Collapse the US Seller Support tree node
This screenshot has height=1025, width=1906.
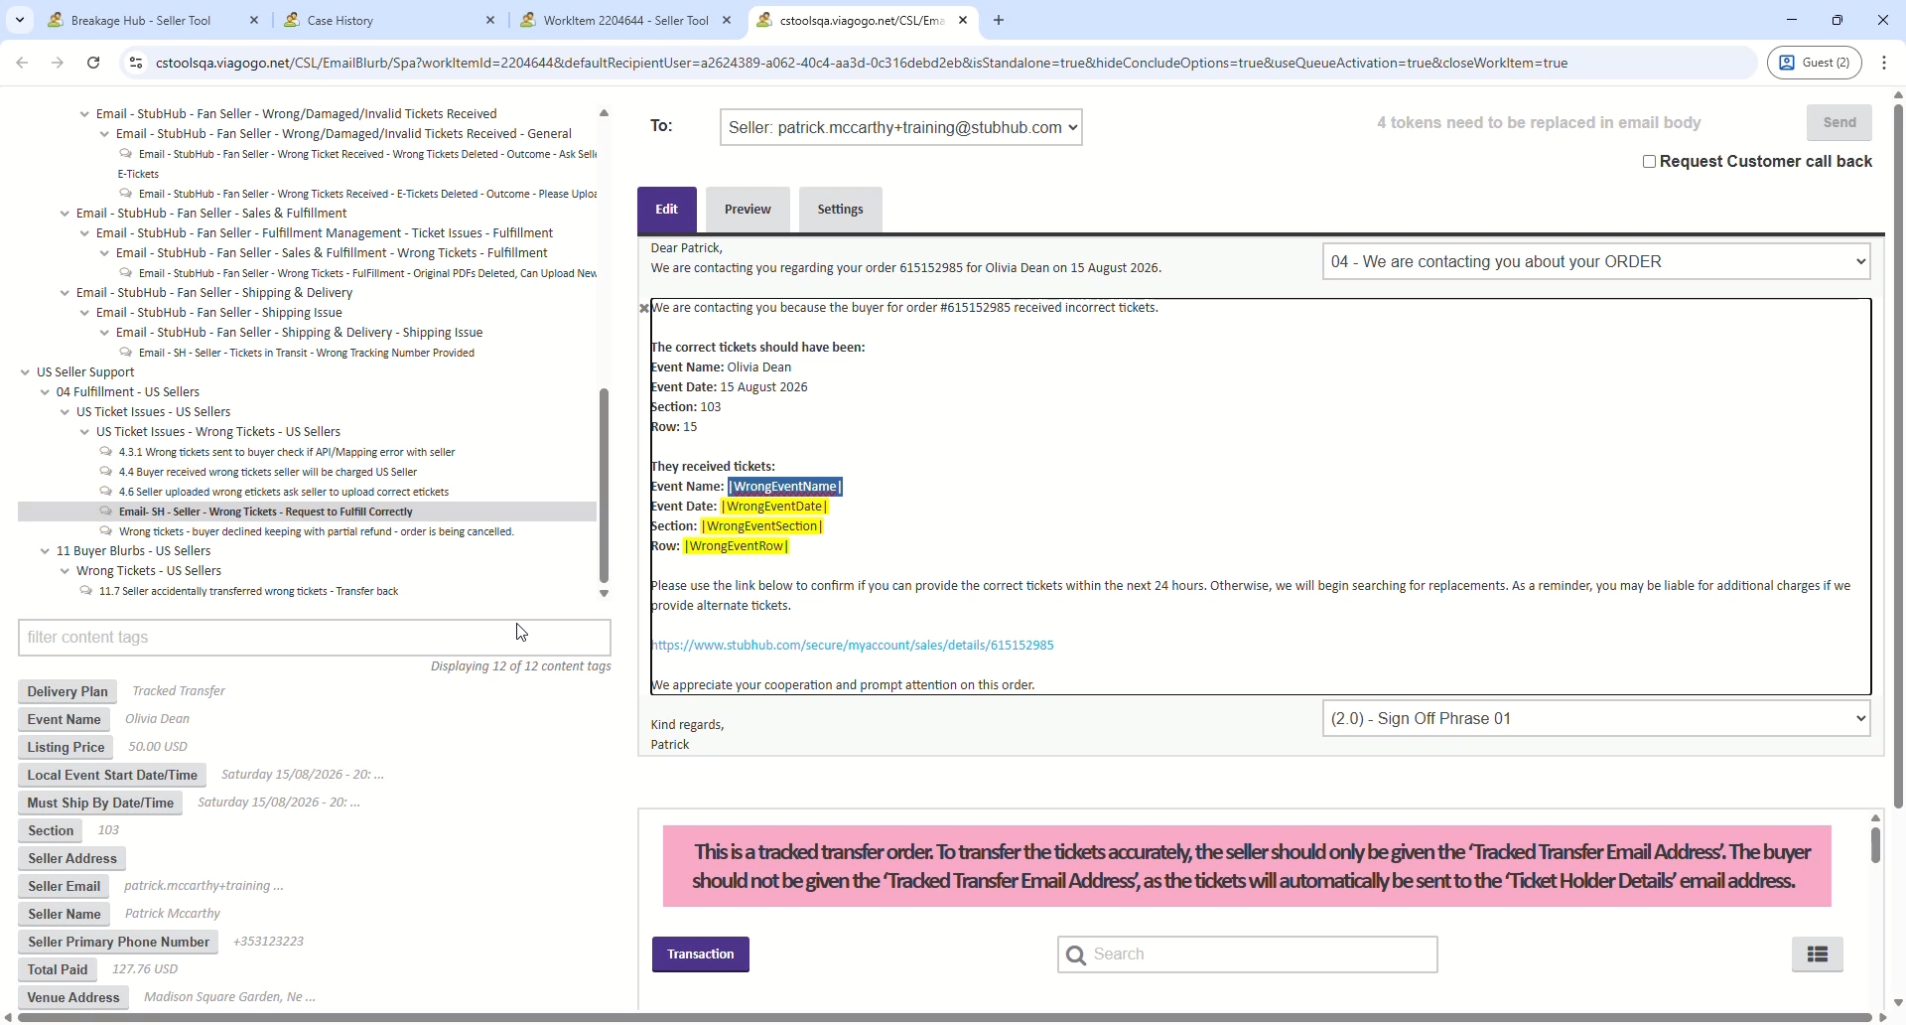tap(25, 373)
